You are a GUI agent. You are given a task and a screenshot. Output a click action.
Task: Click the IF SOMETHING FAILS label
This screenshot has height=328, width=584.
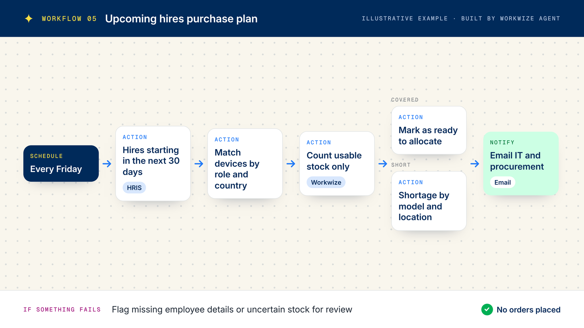tap(62, 309)
